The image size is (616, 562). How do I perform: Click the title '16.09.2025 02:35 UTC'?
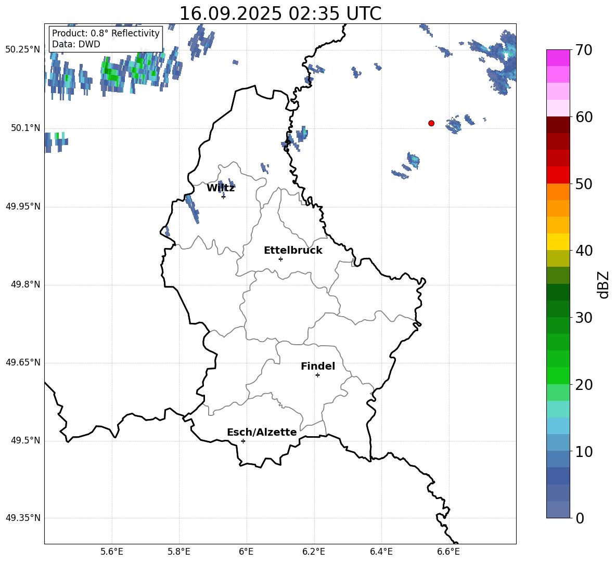tap(280, 14)
